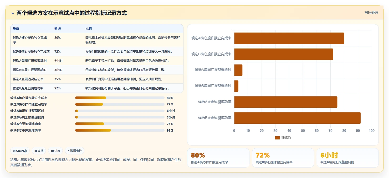Click 候选A变更追溯成功率 bar in chart

pyautogui.click(x=286, y=102)
